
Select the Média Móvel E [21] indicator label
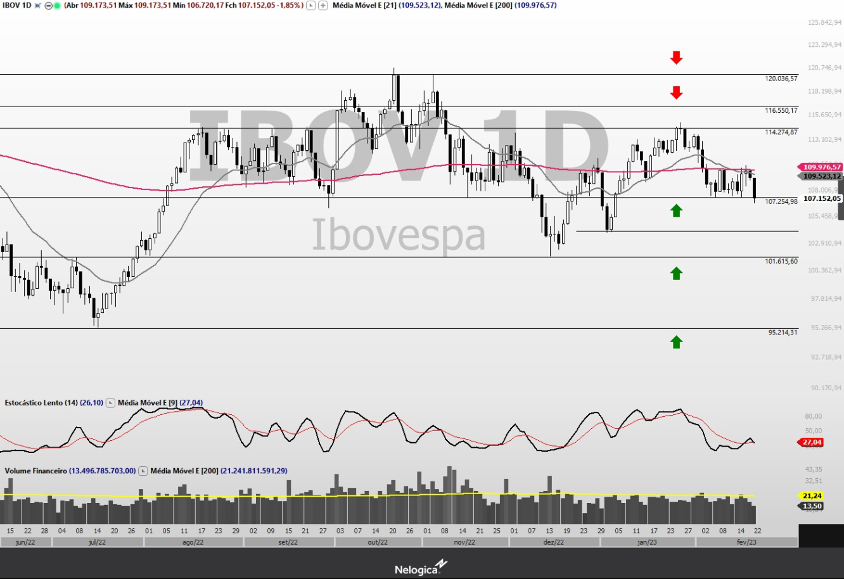click(x=364, y=5)
